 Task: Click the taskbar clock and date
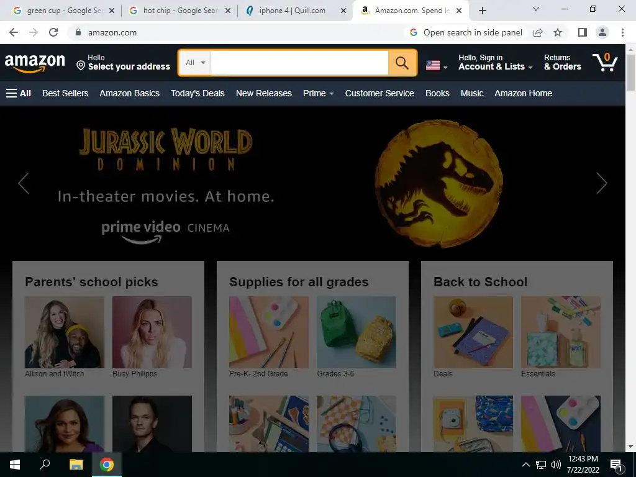[583, 465]
